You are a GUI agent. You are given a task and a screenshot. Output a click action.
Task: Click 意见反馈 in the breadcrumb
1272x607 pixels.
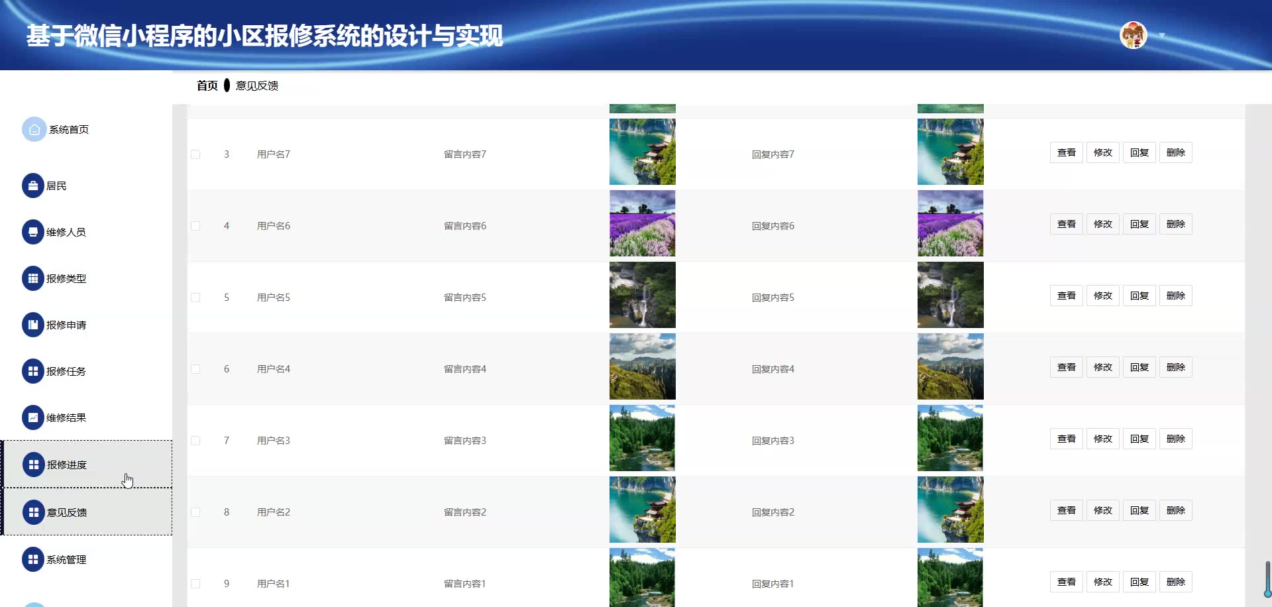[257, 85]
